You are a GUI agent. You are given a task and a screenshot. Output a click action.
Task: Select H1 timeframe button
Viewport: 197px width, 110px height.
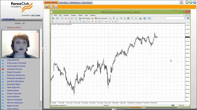coord(103,22)
